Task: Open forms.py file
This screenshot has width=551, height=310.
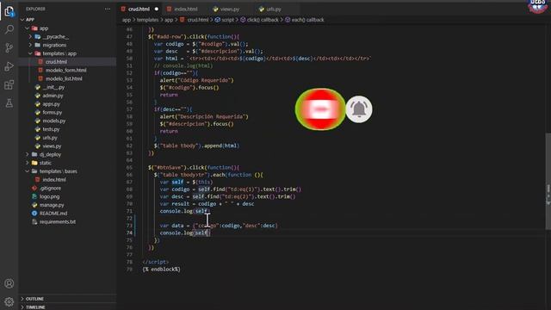Action: point(52,113)
